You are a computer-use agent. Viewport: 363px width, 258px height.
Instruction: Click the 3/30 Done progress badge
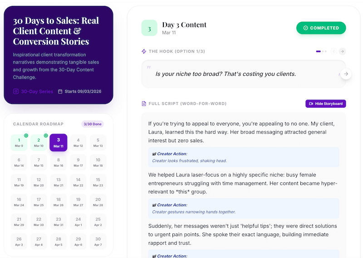point(92,124)
